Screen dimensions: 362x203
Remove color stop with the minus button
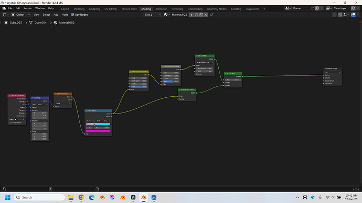(x=90, y=121)
